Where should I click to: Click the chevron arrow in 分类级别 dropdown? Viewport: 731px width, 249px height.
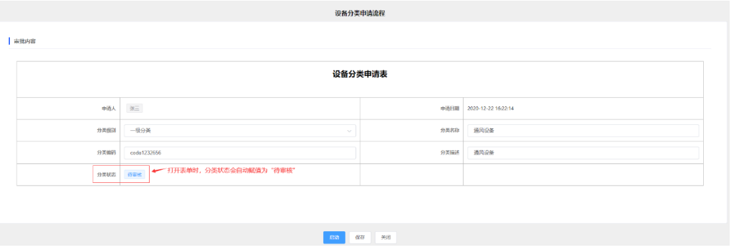(349, 131)
